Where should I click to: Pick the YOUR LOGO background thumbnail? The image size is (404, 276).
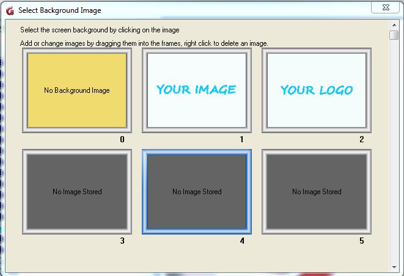(x=316, y=90)
